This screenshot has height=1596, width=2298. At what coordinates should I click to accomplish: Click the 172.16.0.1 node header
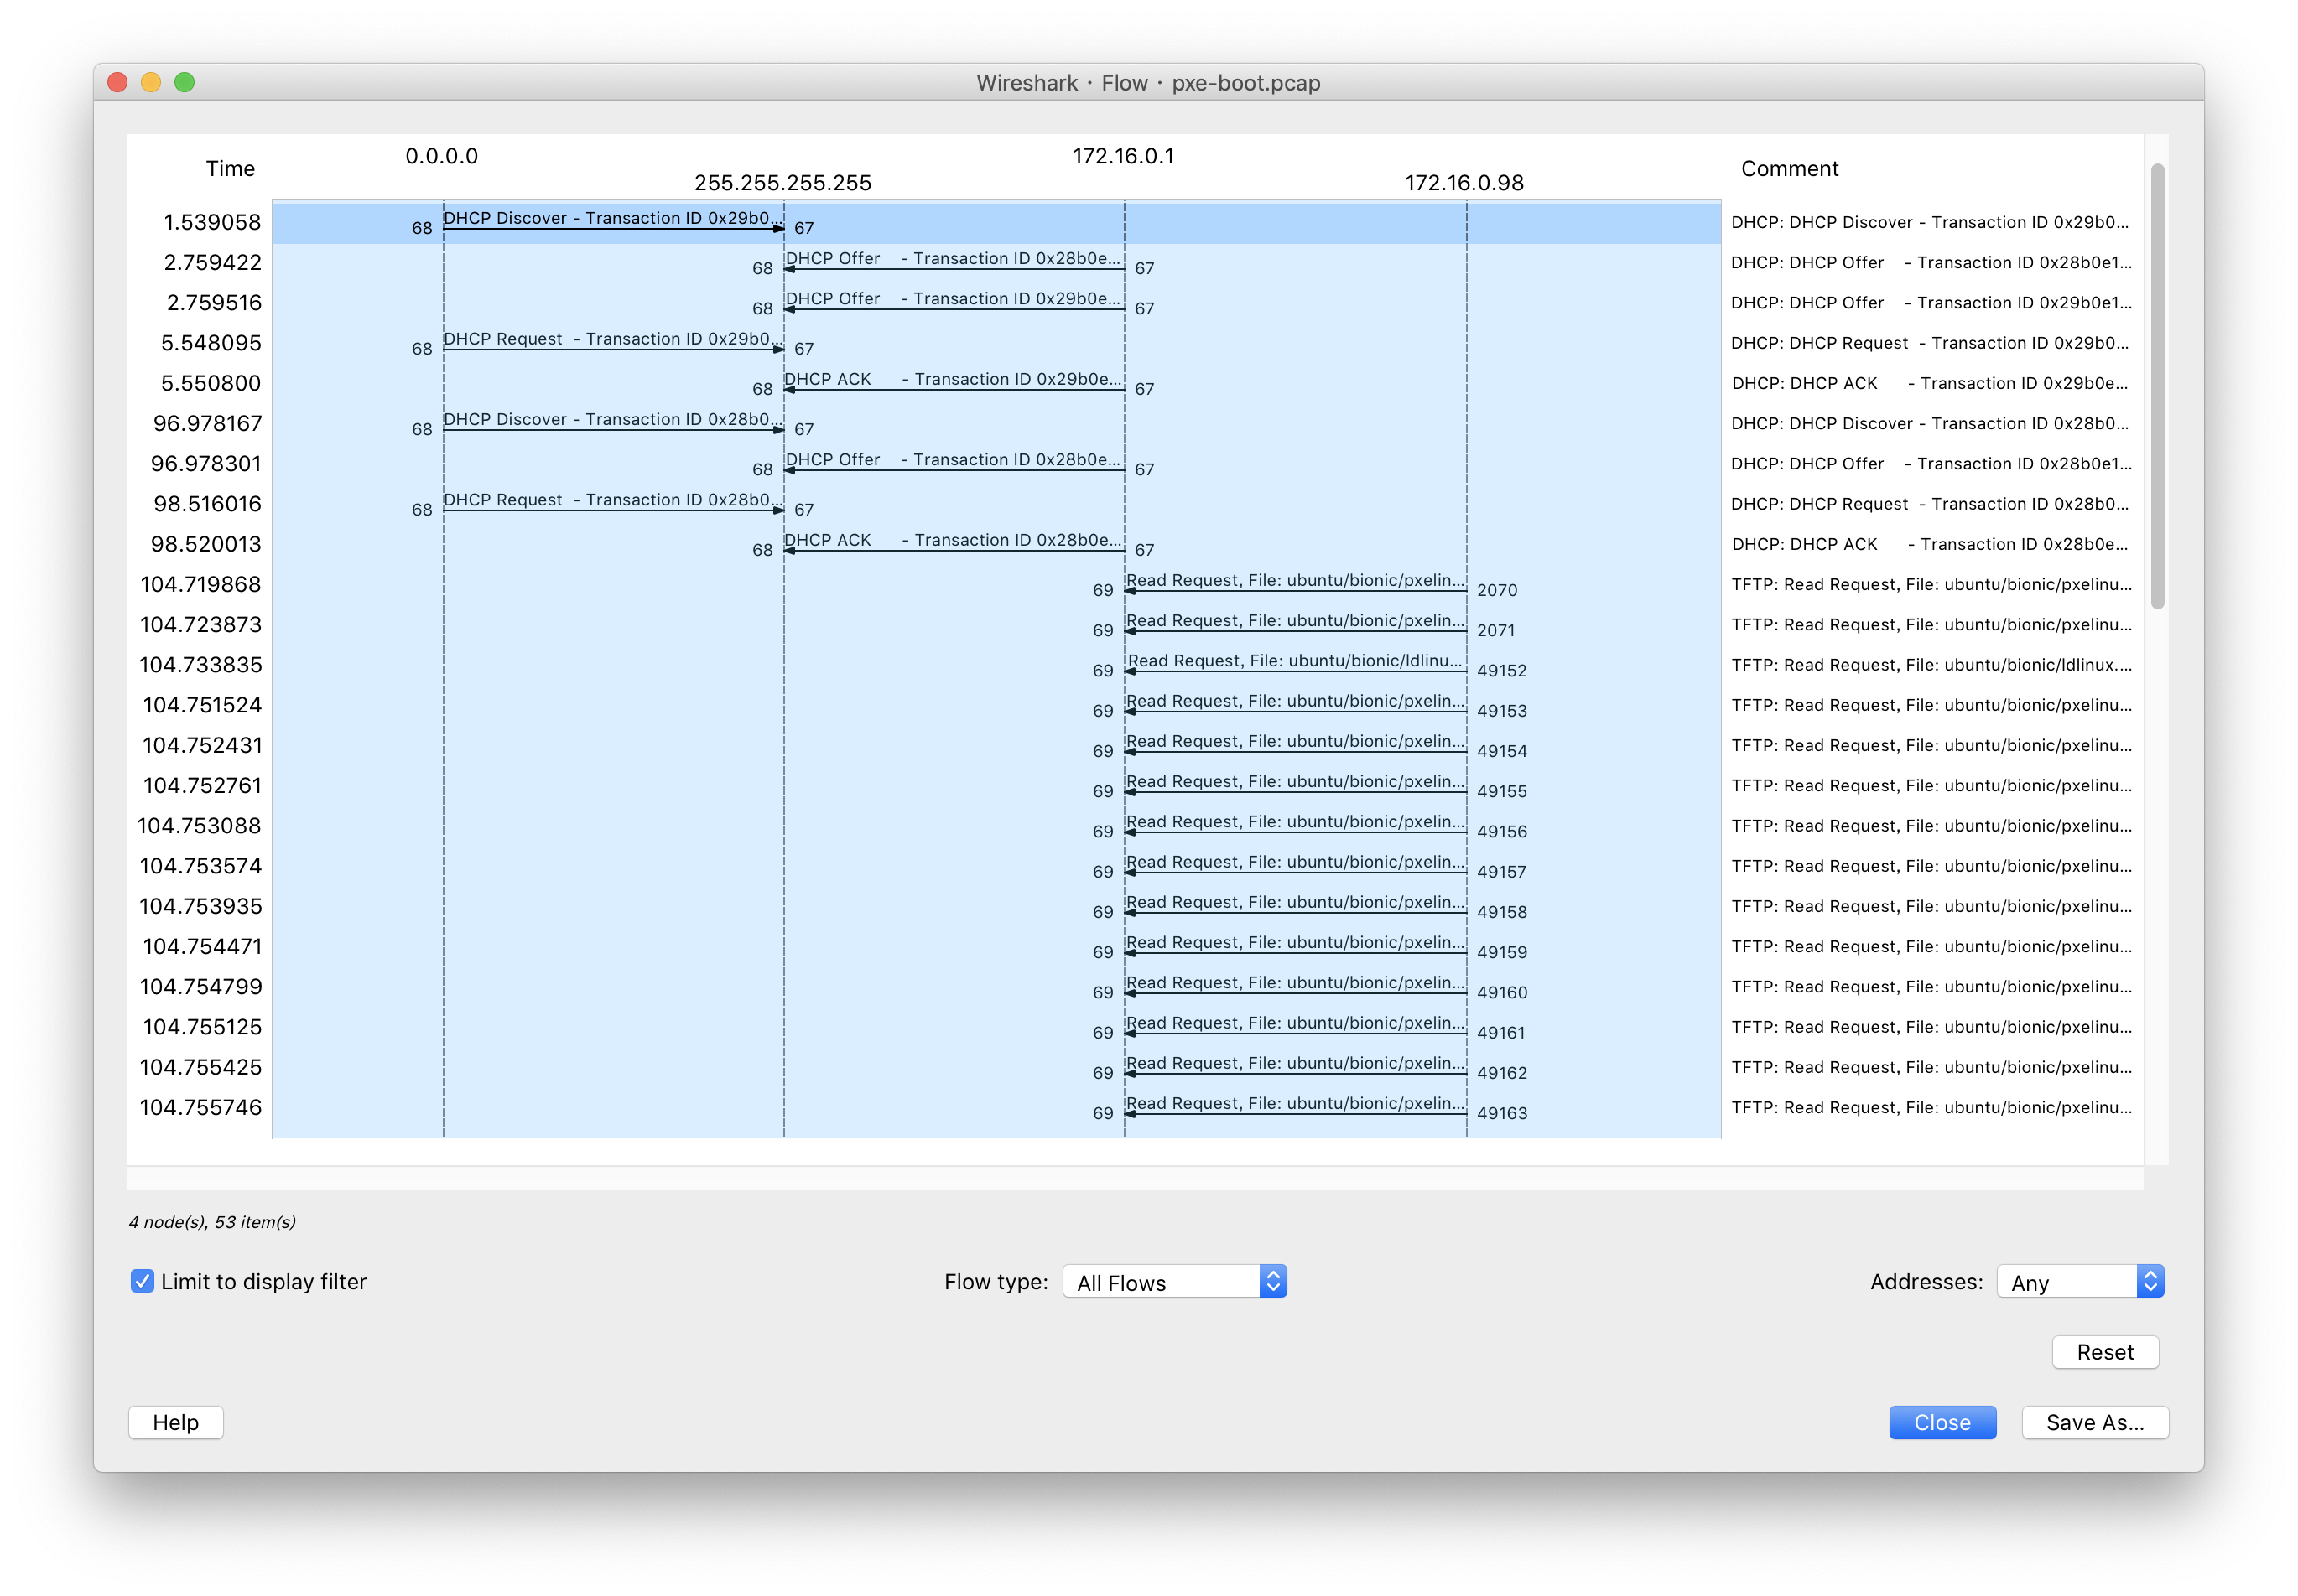point(1122,156)
